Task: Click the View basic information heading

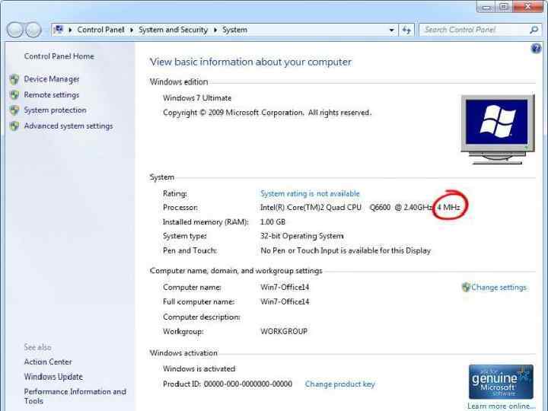Action: [x=250, y=62]
